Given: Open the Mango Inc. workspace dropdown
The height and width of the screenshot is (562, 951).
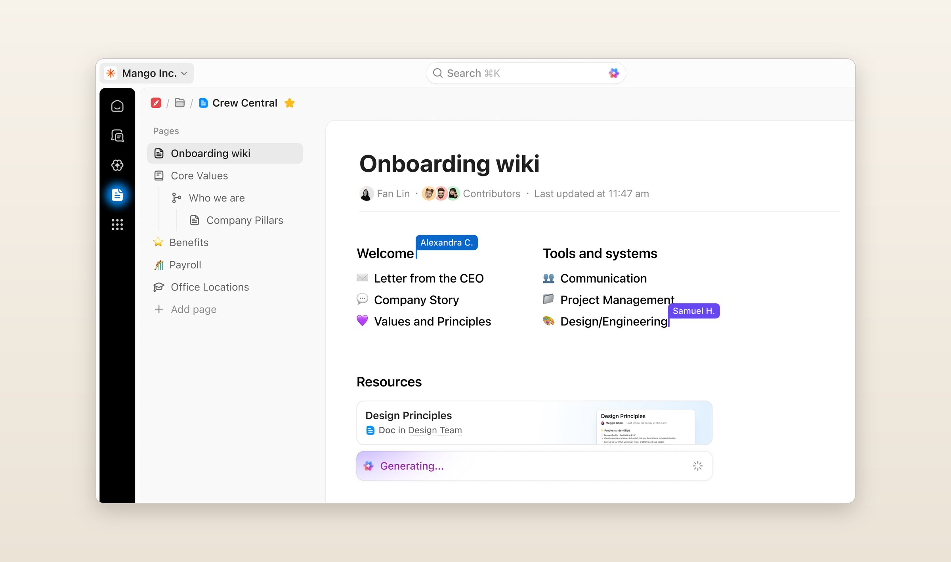Looking at the screenshot, I should click(x=147, y=73).
